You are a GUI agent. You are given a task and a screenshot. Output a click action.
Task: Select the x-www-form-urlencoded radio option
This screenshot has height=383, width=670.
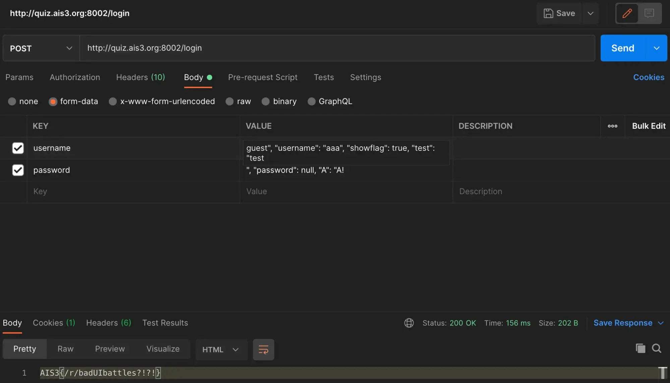[x=113, y=102]
